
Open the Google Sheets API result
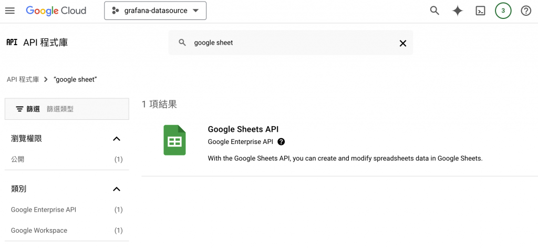(x=243, y=129)
